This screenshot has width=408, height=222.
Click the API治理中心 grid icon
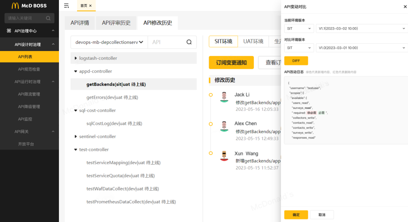9,31
